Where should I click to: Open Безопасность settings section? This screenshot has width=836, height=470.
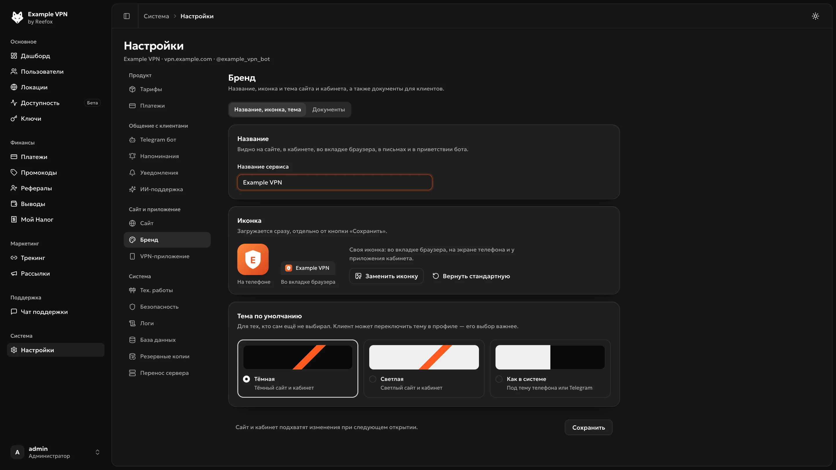[167, 307]
